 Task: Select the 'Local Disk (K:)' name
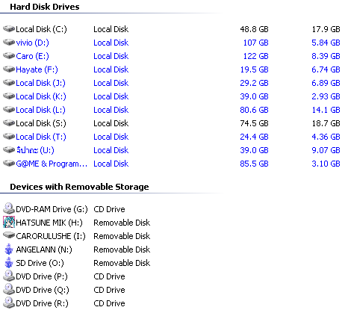pyautogui.click(x=41, y=96)
